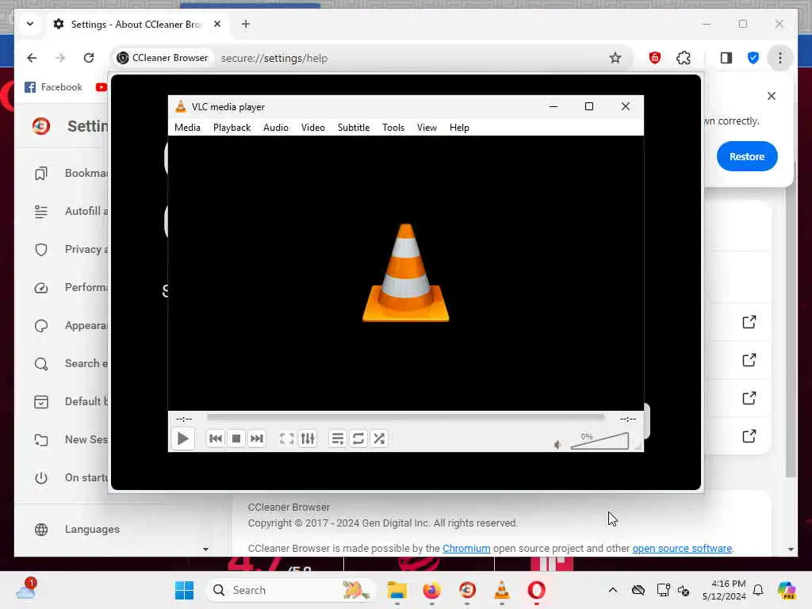This screenshot has height=609, width=812.
Task: Bookmark this page with star icon
Action: [x=615, y=58]
